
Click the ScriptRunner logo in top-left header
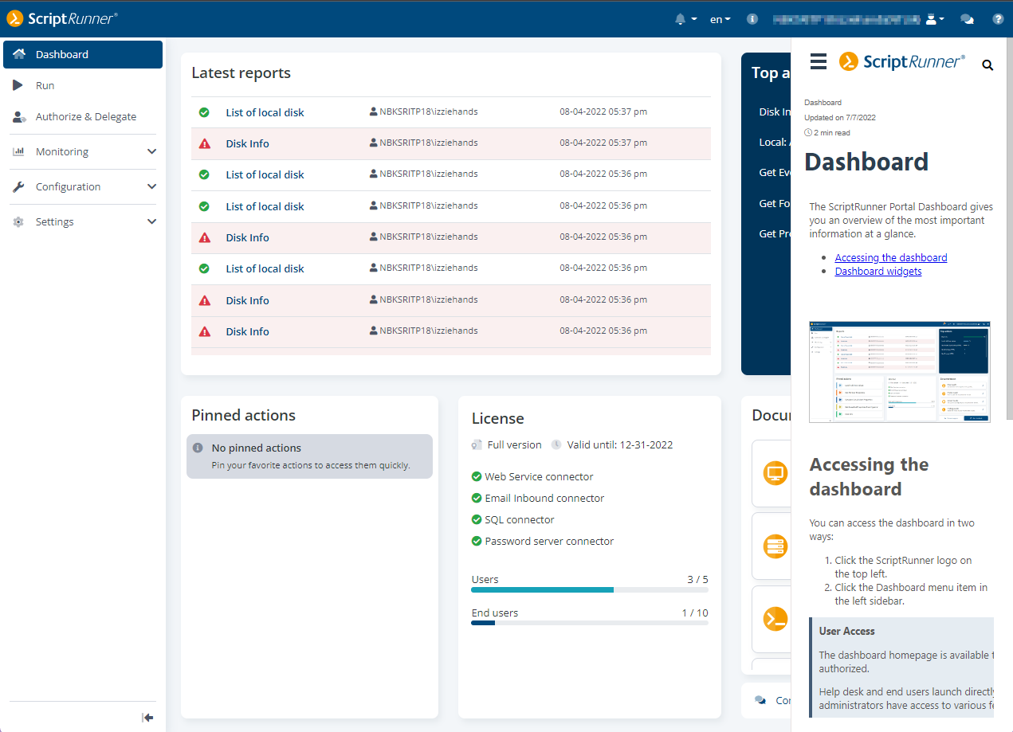(x=62, y=18)
